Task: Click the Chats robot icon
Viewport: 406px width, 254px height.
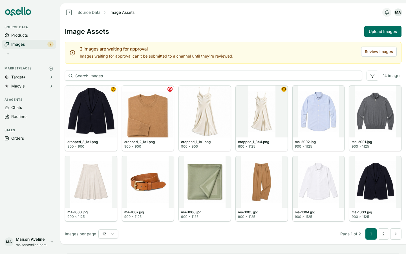Action: (7, 108)
